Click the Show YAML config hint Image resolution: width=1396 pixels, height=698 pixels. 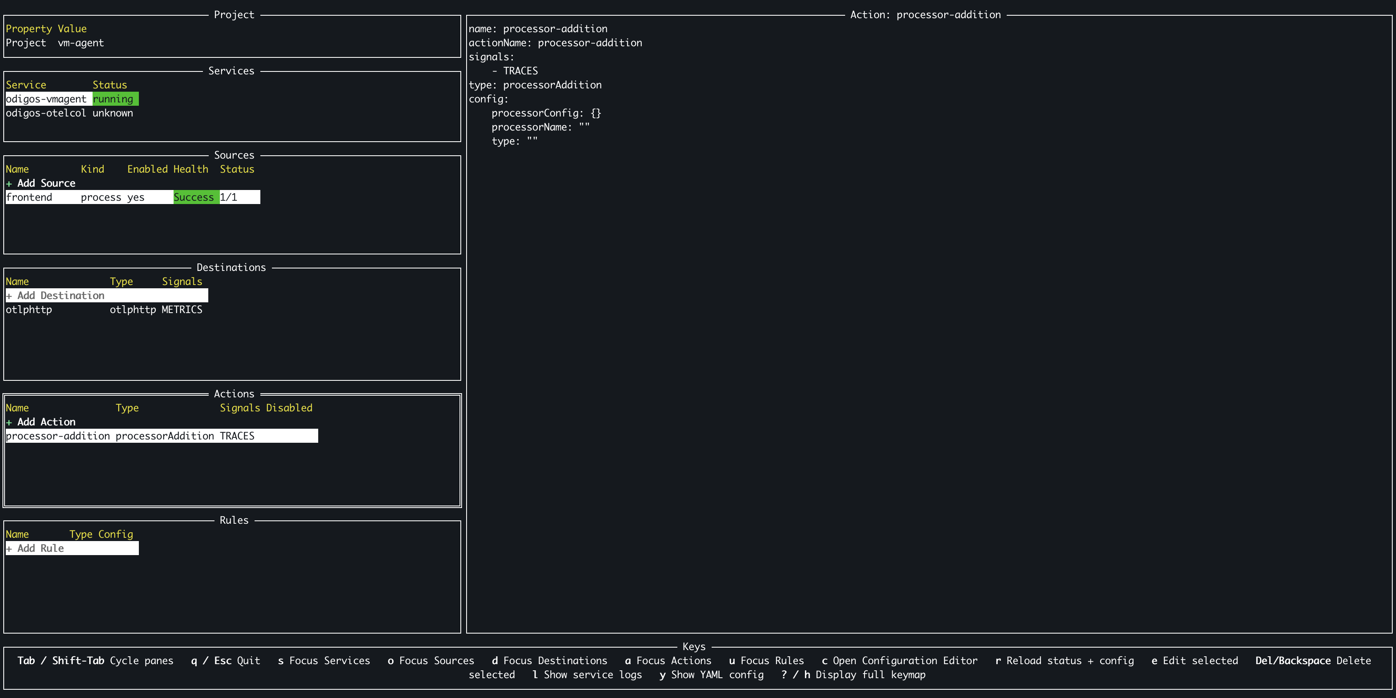[711, 675]
